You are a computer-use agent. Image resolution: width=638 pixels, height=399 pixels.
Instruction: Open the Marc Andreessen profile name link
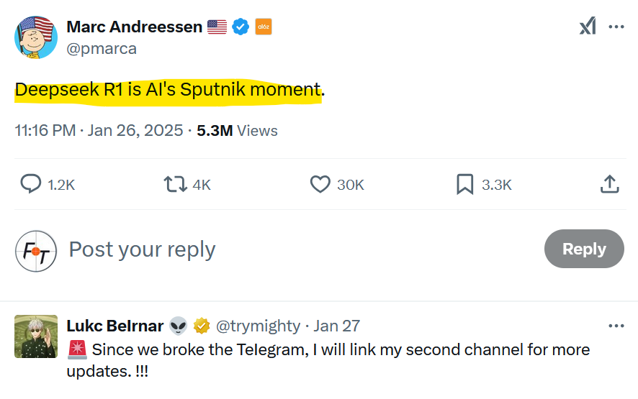134,27
